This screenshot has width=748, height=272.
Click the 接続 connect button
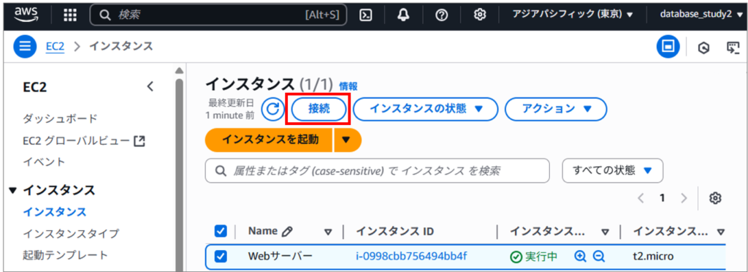tap(318, 109)
